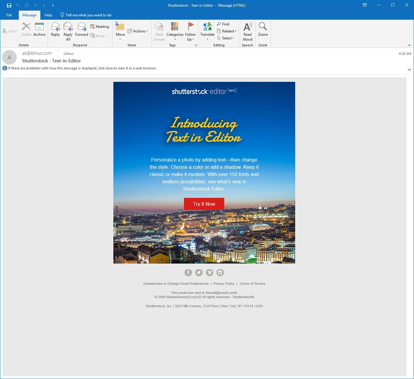The height and width of the screenshot is (379, 414).
Task: Click the Introducing Text in Editor banner
Action: click(x=204, y=130)
